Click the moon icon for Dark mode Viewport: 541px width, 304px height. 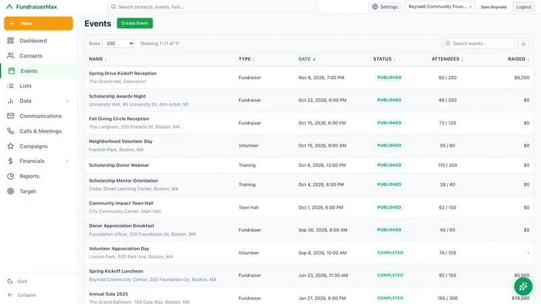(10, 281)
